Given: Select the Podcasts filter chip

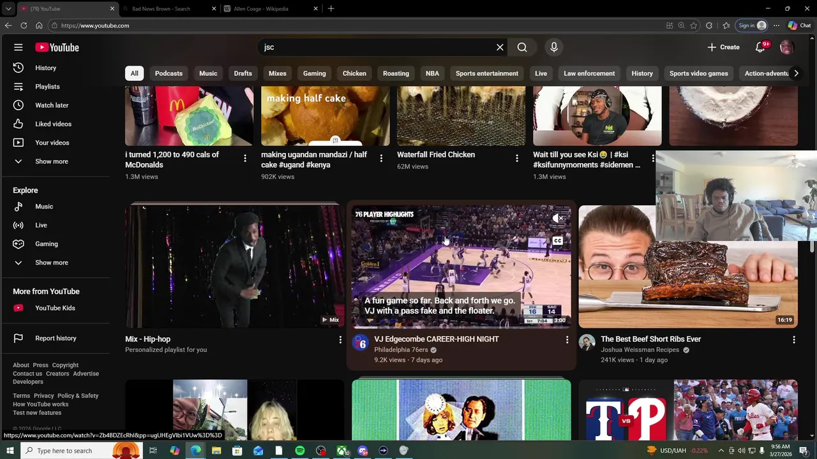Looking at the screenshot, I should (x=169, y=73).
